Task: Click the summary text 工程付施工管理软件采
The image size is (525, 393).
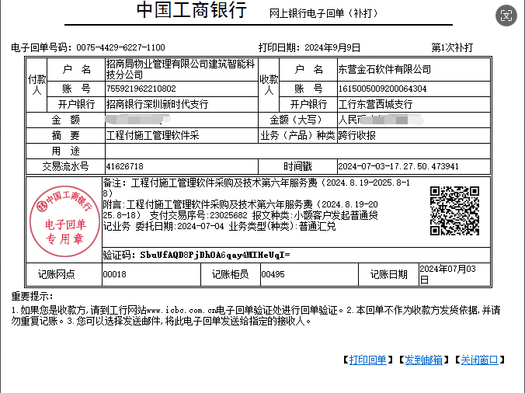Action: (x=153, y=135)
